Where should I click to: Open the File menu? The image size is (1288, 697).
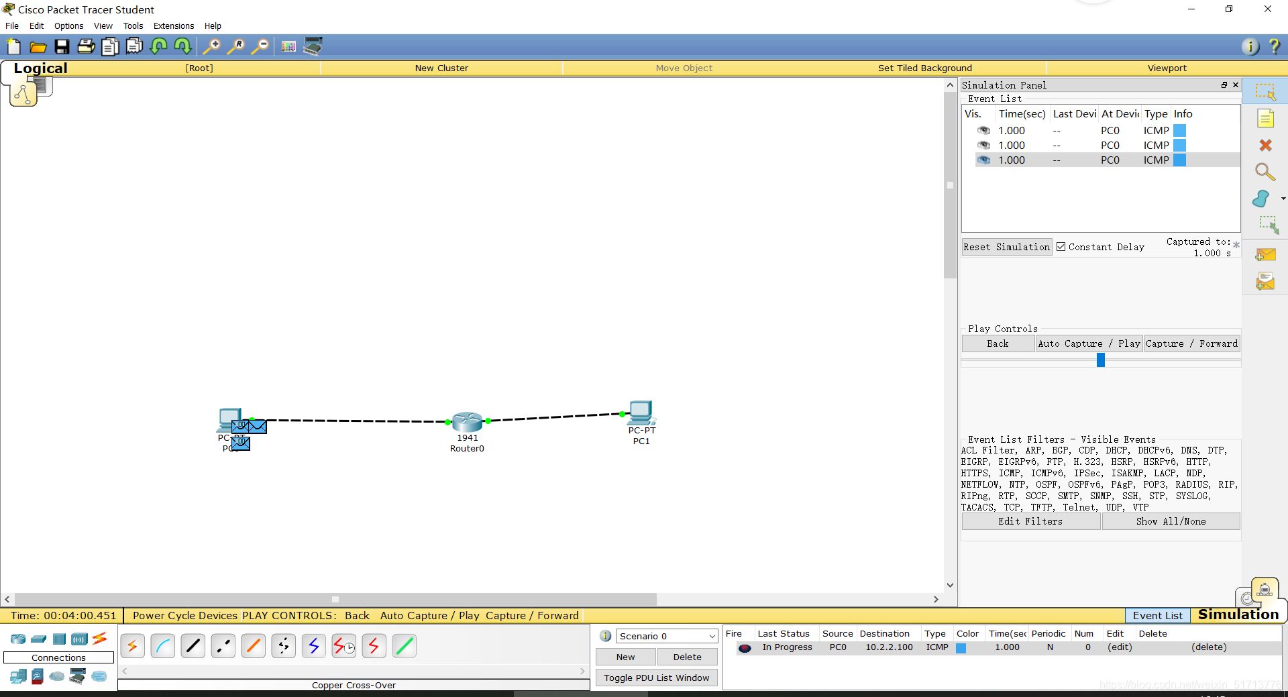12,25
